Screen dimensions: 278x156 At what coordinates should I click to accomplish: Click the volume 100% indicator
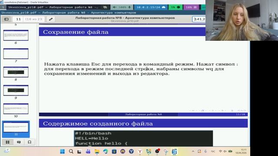click(120, 7)
